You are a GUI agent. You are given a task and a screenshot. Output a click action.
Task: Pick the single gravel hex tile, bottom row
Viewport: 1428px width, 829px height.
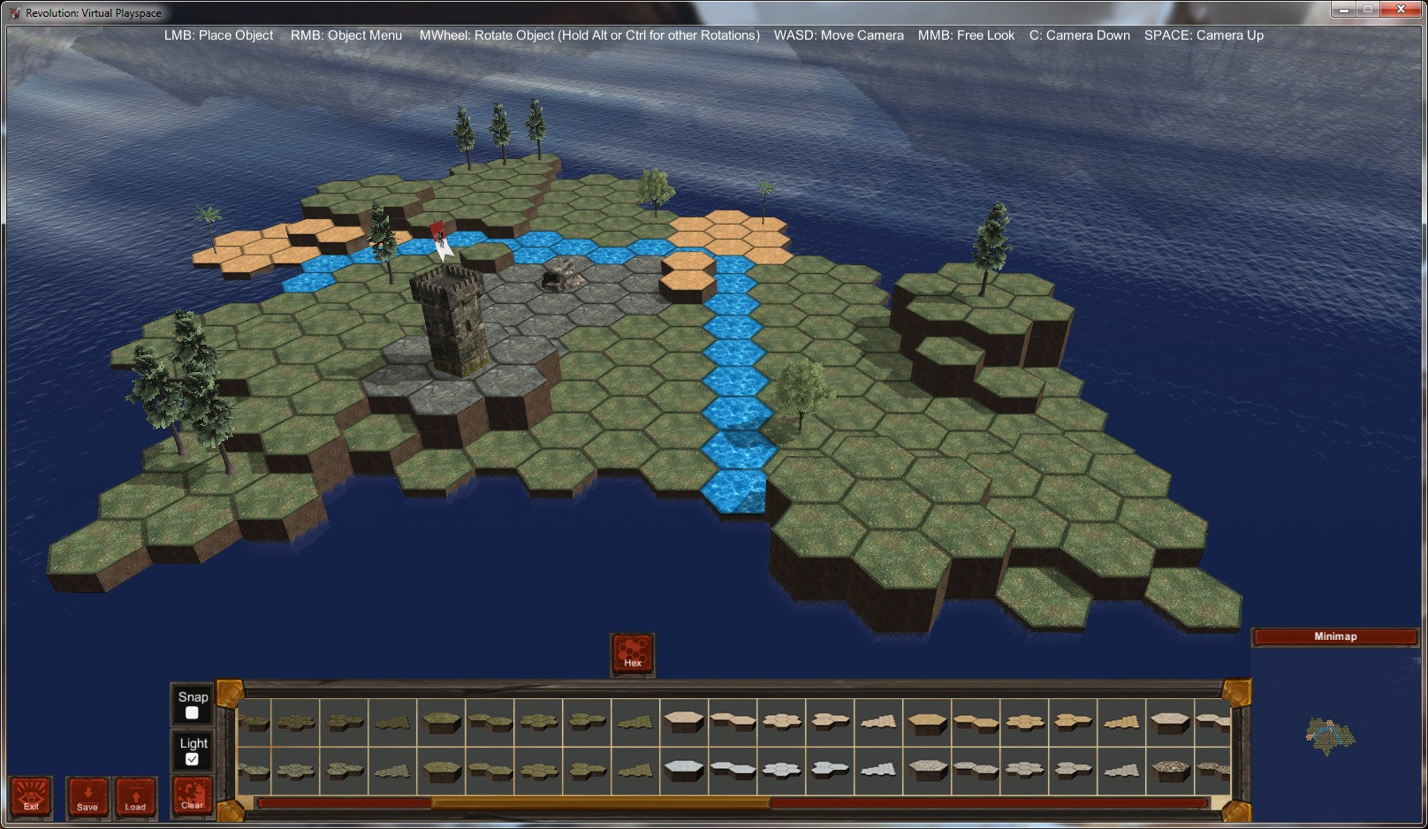(x=1169, y=770)
